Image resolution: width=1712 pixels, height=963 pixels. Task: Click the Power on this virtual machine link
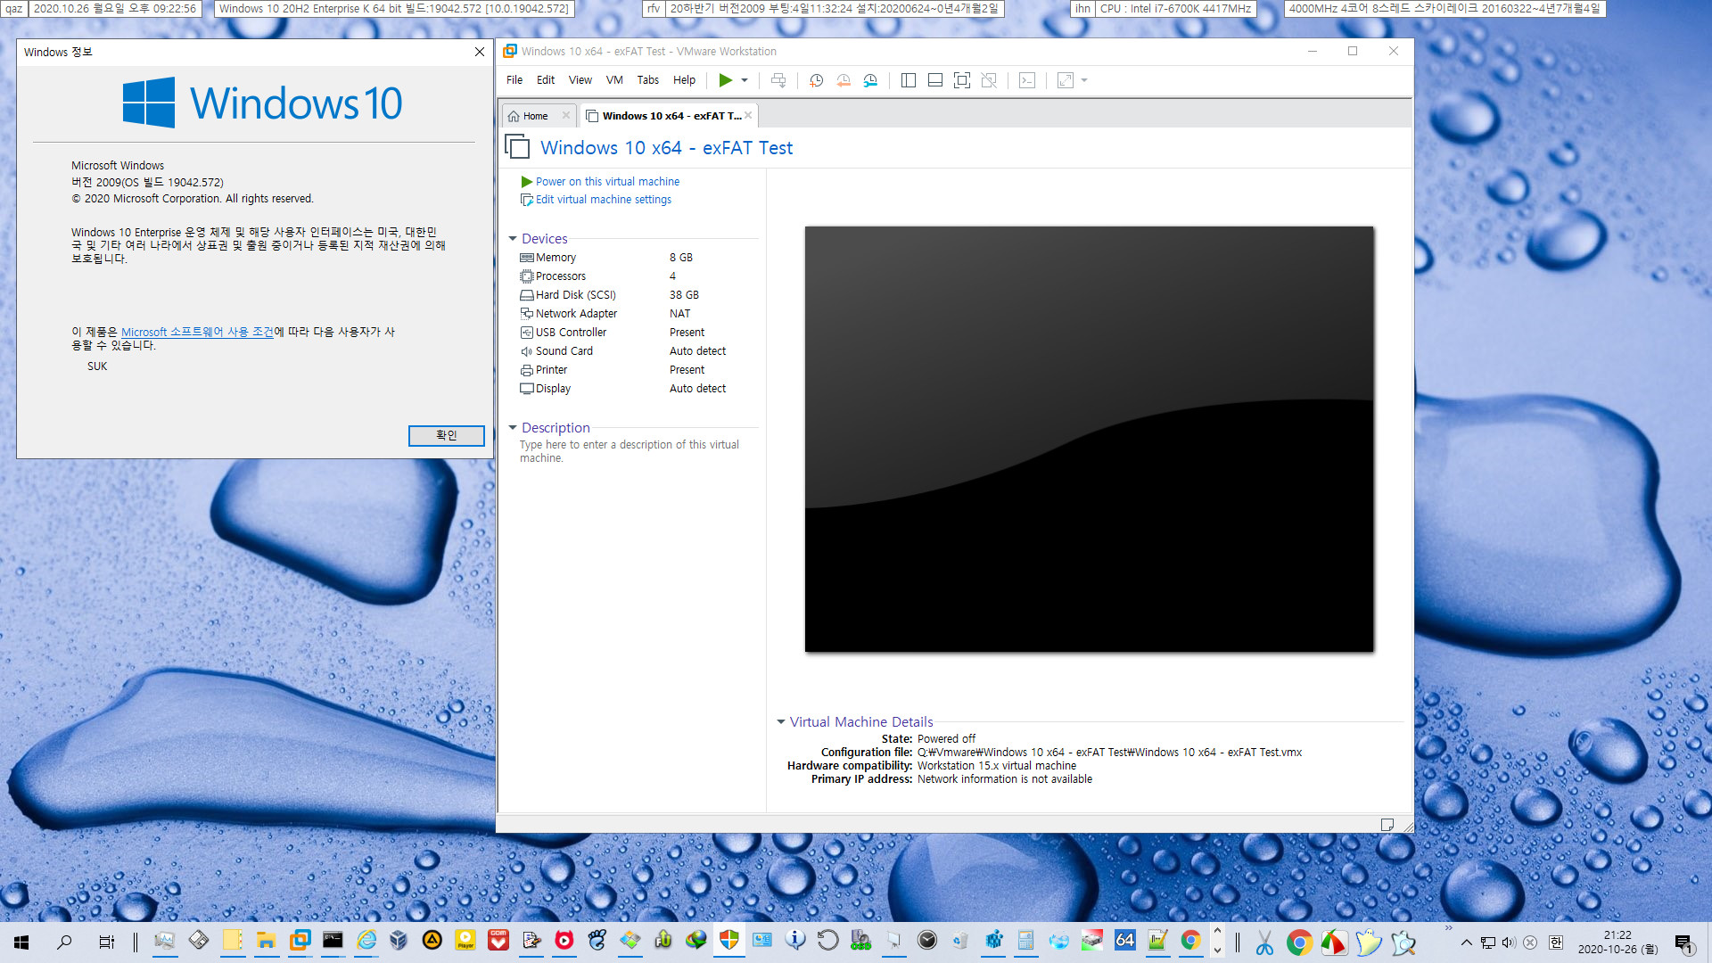[x=608, y=181]
